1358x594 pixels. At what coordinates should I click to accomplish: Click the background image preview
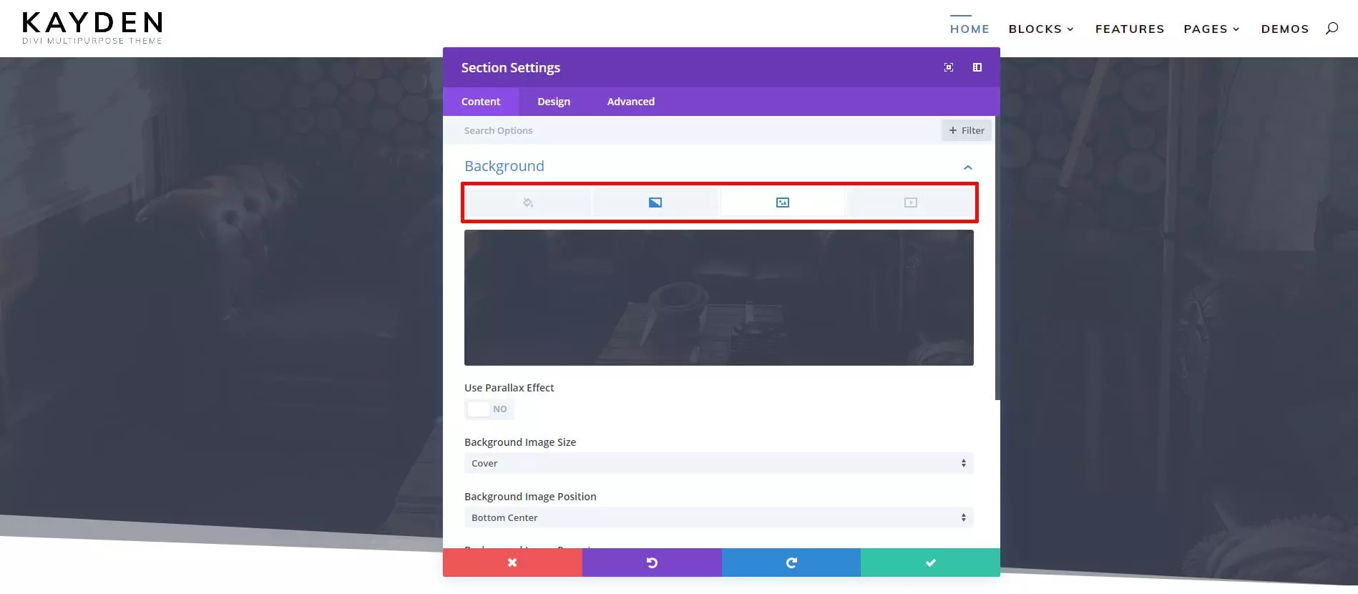[x=719, y=298]
